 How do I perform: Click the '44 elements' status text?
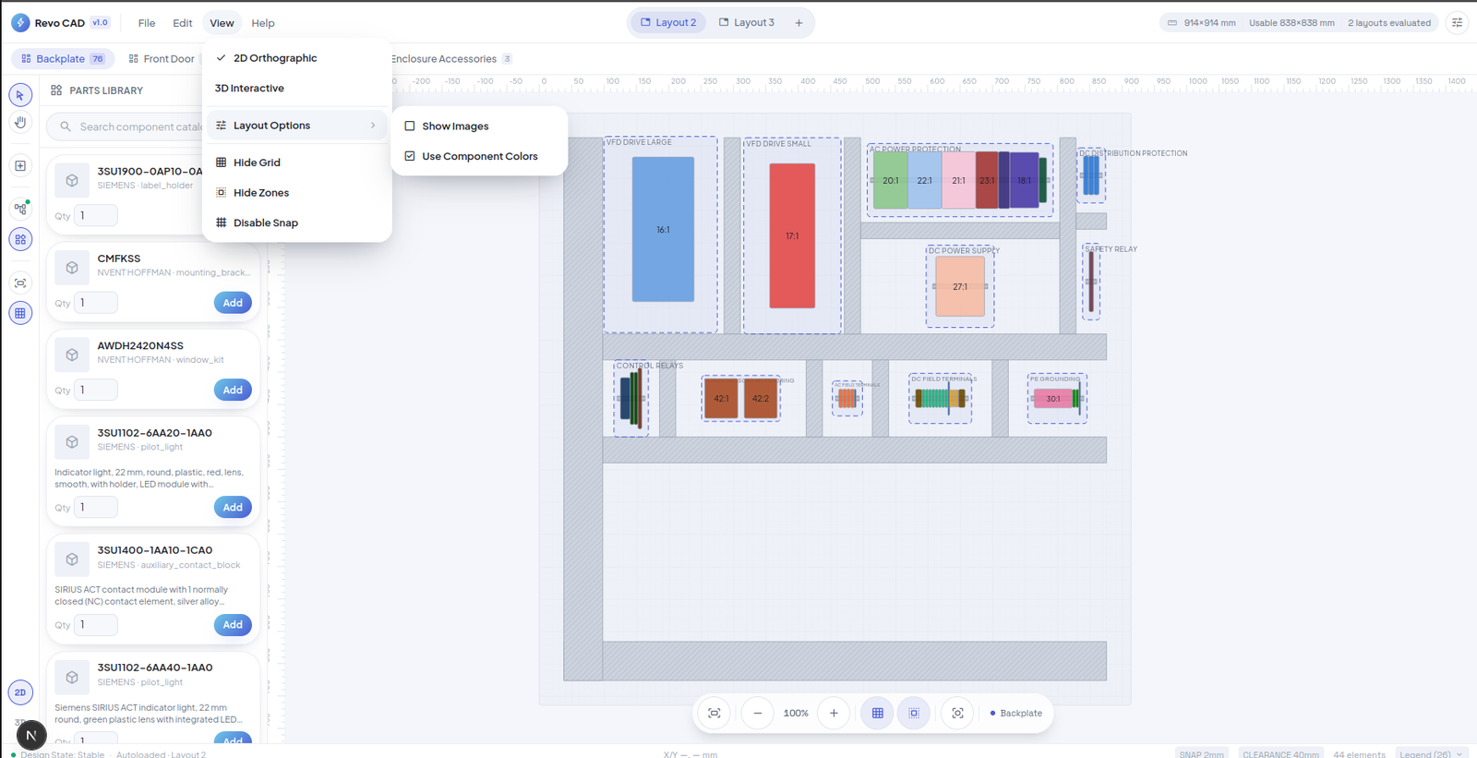1359,753
